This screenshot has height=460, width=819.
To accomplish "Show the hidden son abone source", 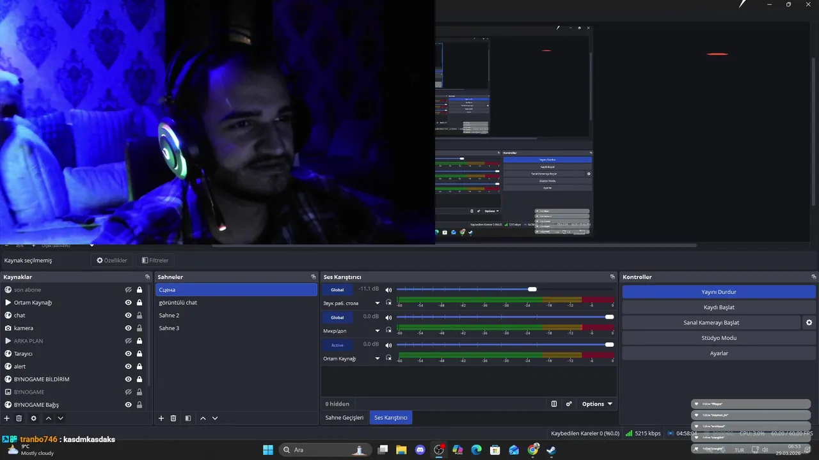I will (128, 290).
